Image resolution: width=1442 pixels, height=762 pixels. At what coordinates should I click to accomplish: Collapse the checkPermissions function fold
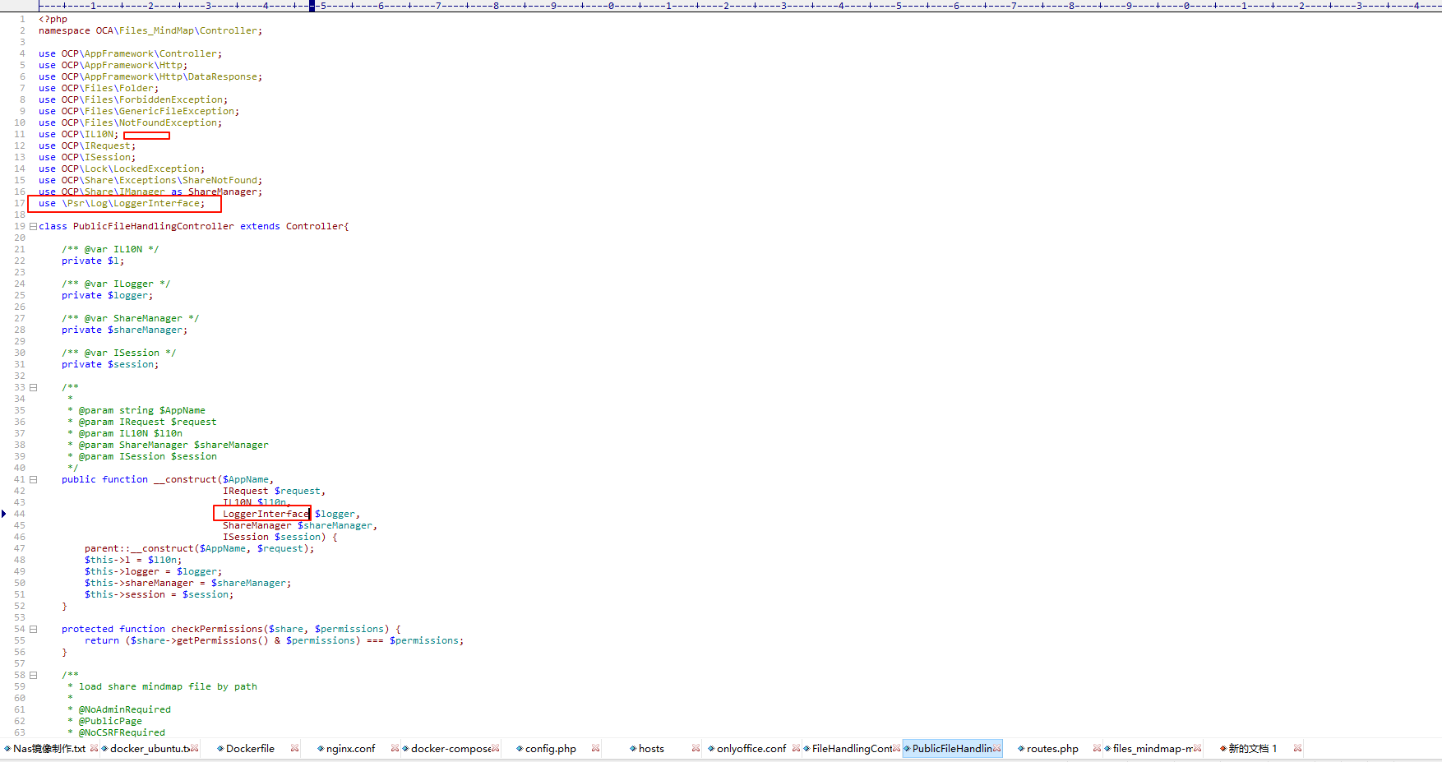tap(33, 629)
